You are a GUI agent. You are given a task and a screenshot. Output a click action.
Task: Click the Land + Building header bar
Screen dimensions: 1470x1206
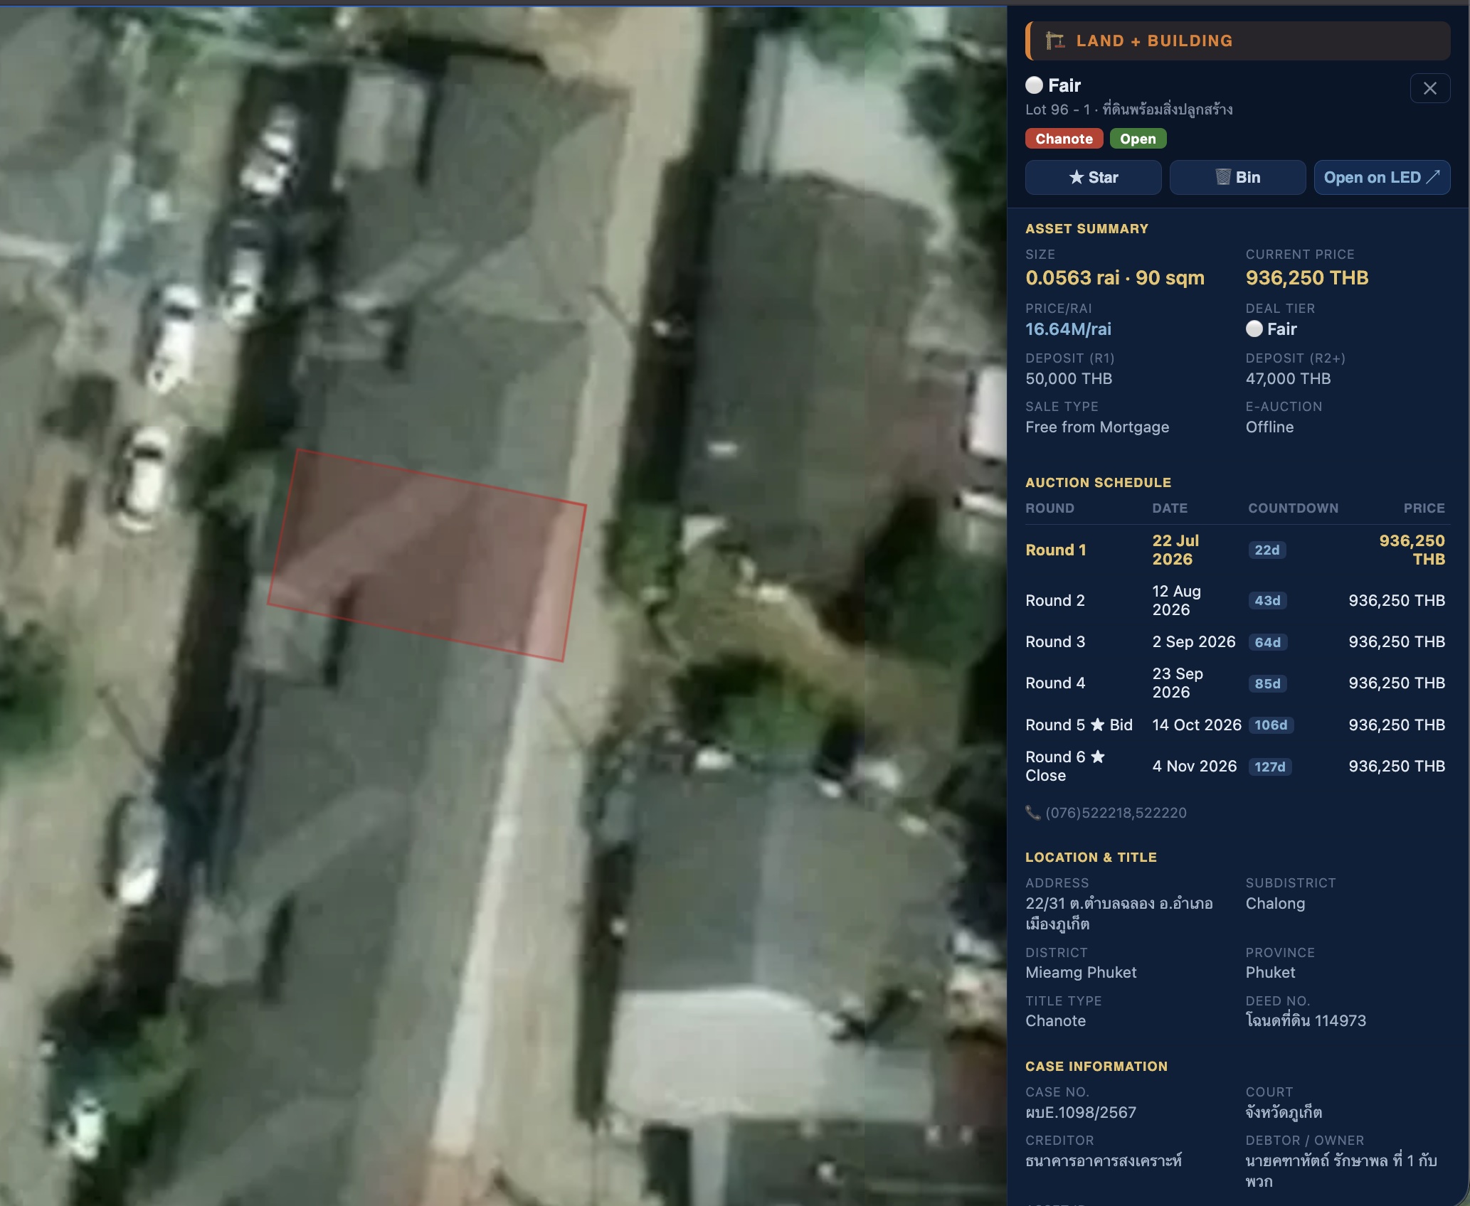[1237, 41]
